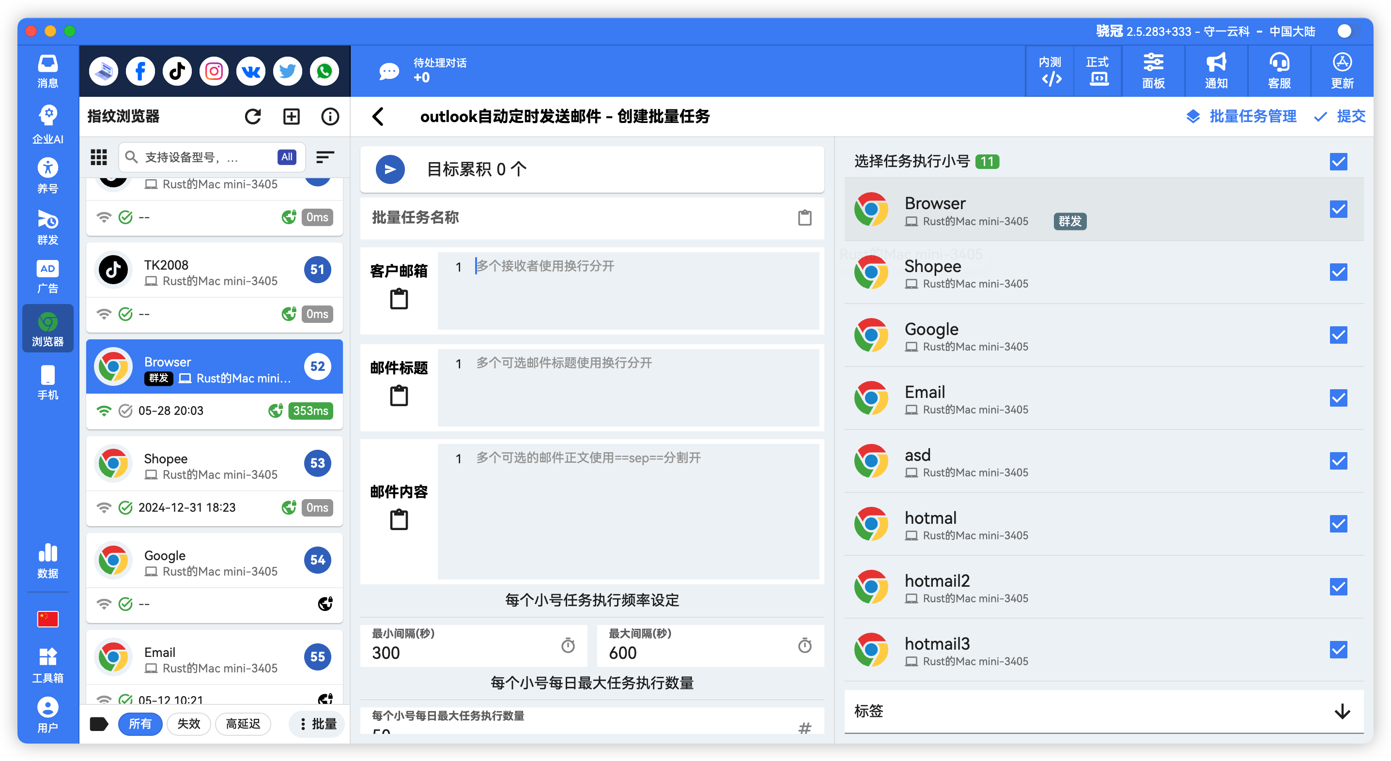Click the add-new browser plus icon
This screenshot has height=761, width=1391.
coord(292,116)
